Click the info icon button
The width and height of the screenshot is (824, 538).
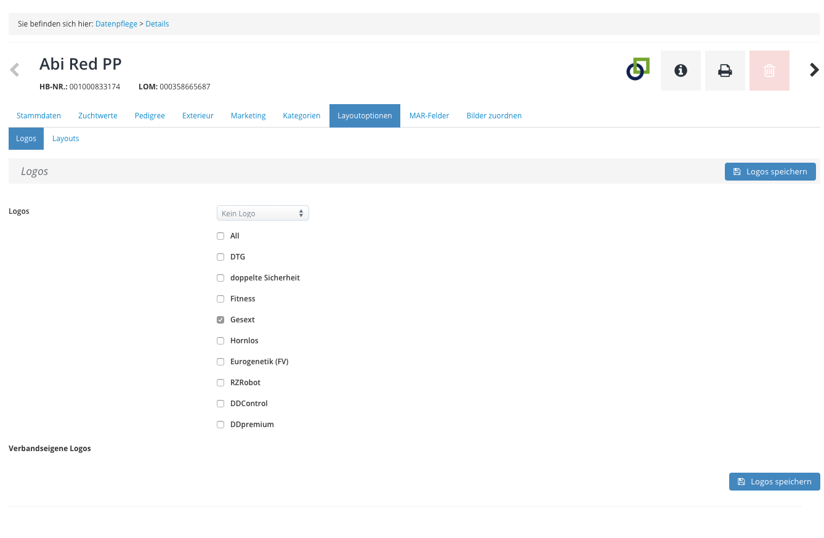[681, 71]
